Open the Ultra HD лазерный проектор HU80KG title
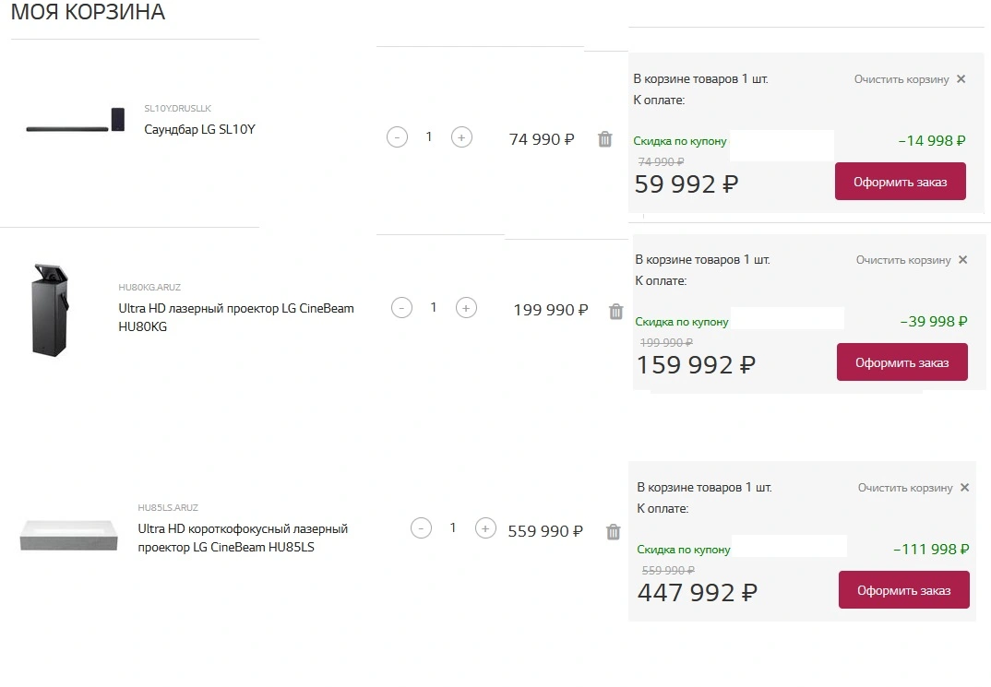Screen dimensions: 991x687 tap(235, 317)
